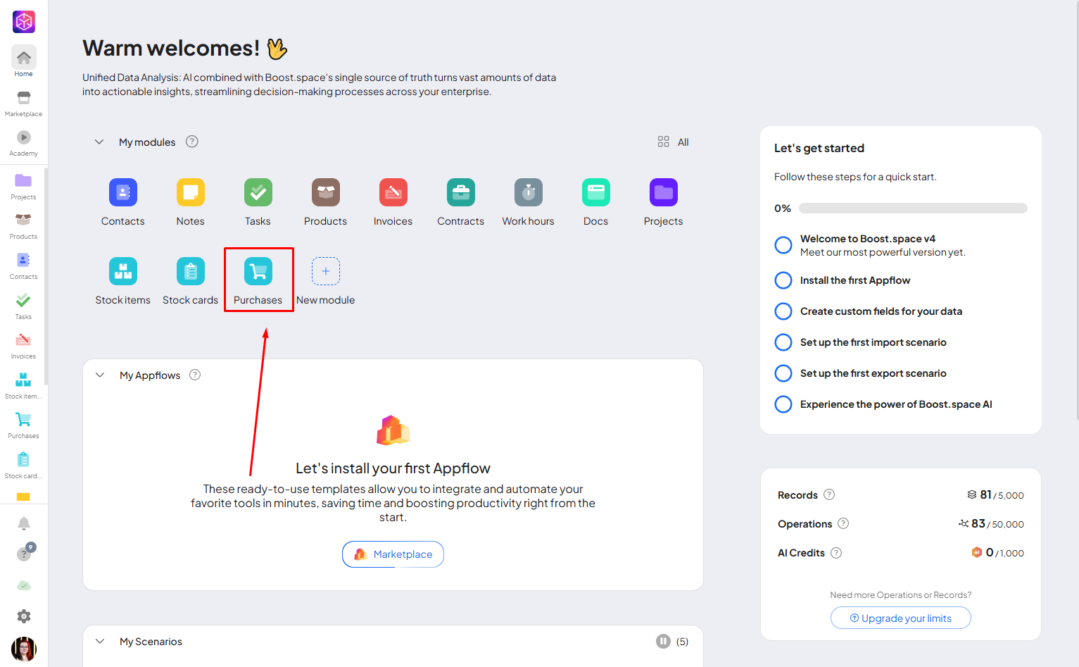Check 'Install the first Appflow' step
1079x667 pixels.
click(783, 280)
